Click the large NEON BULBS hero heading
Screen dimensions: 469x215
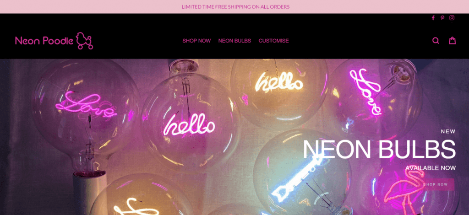coord(379,149)
